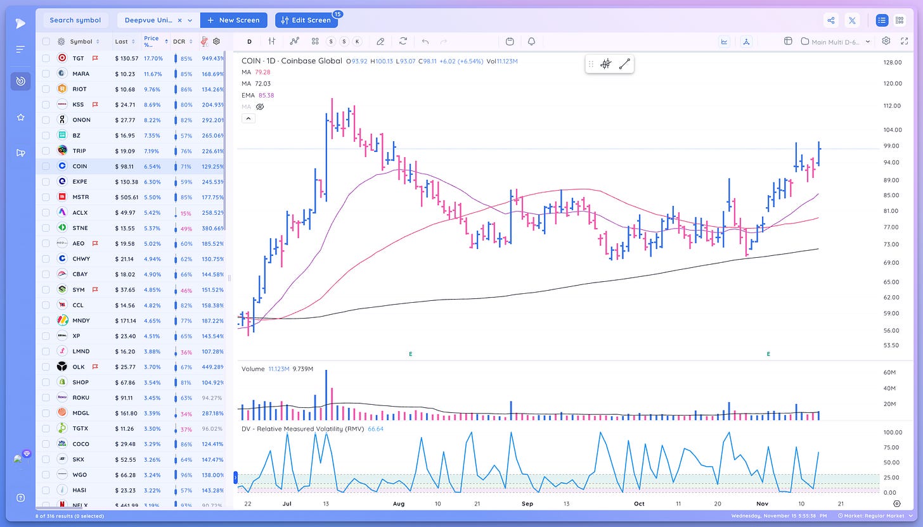Image resolution: width=923 pixels, height=527 pixels.
Task: Open the chart style bars icon
Action: pos(271,41)
